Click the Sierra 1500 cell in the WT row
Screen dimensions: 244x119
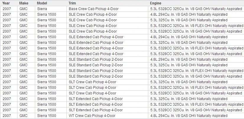click(51, 116)
